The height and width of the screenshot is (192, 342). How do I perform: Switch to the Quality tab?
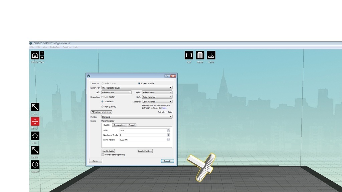click(107, 125)
